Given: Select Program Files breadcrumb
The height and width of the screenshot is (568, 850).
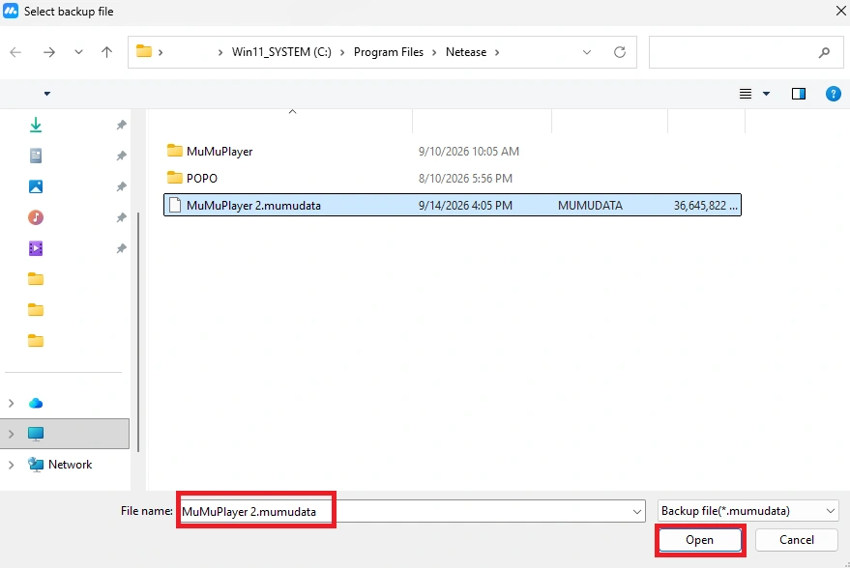Looking at the screenshot, I should click(x=389, y=52).
